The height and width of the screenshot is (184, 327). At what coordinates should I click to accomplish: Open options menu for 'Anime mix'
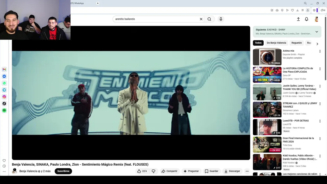point(320,51)
